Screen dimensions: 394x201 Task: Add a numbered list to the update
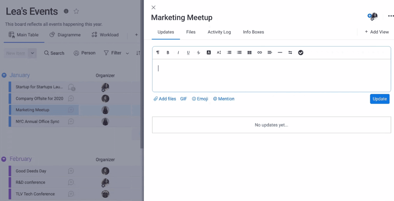[229, 53]
